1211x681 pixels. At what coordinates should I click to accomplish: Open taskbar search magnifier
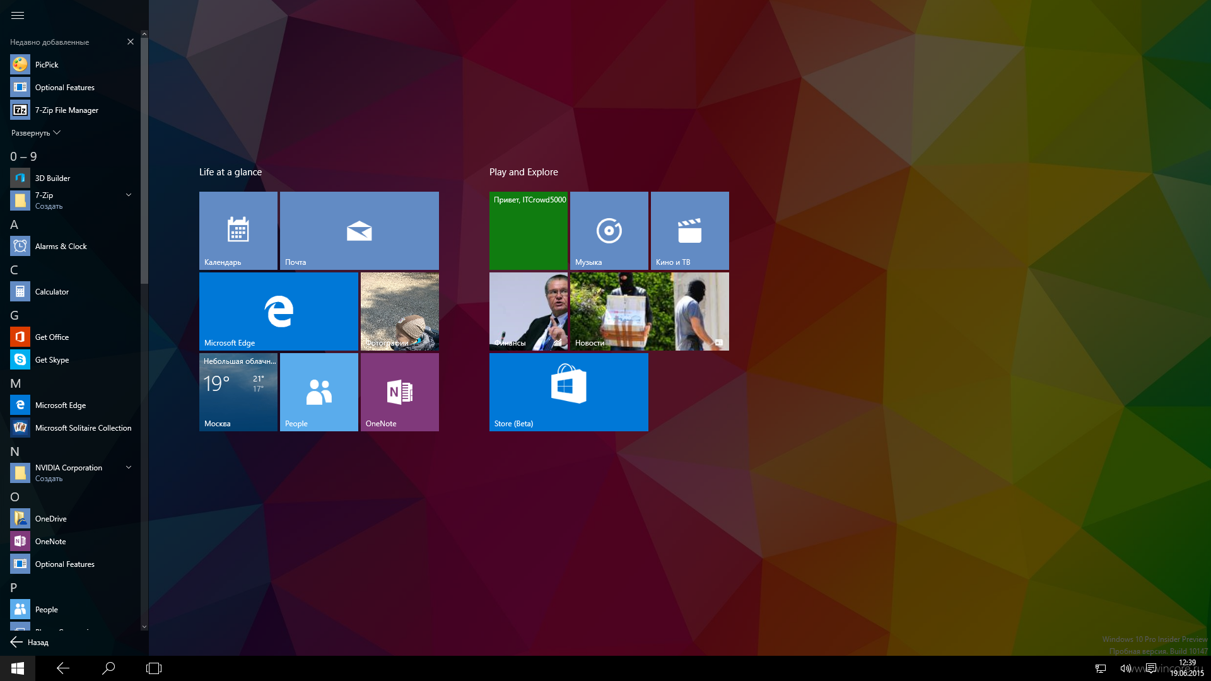coord(108,668)
